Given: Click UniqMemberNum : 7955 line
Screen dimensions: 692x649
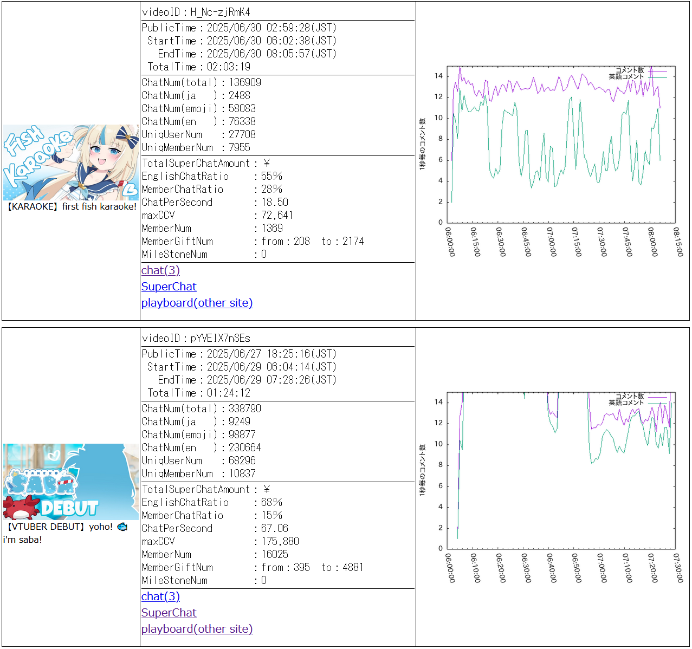Looking at the screenshot, I should pos(196,147).
